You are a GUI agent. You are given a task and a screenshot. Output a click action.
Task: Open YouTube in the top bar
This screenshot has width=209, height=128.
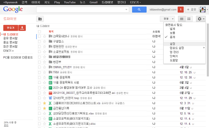70,2
